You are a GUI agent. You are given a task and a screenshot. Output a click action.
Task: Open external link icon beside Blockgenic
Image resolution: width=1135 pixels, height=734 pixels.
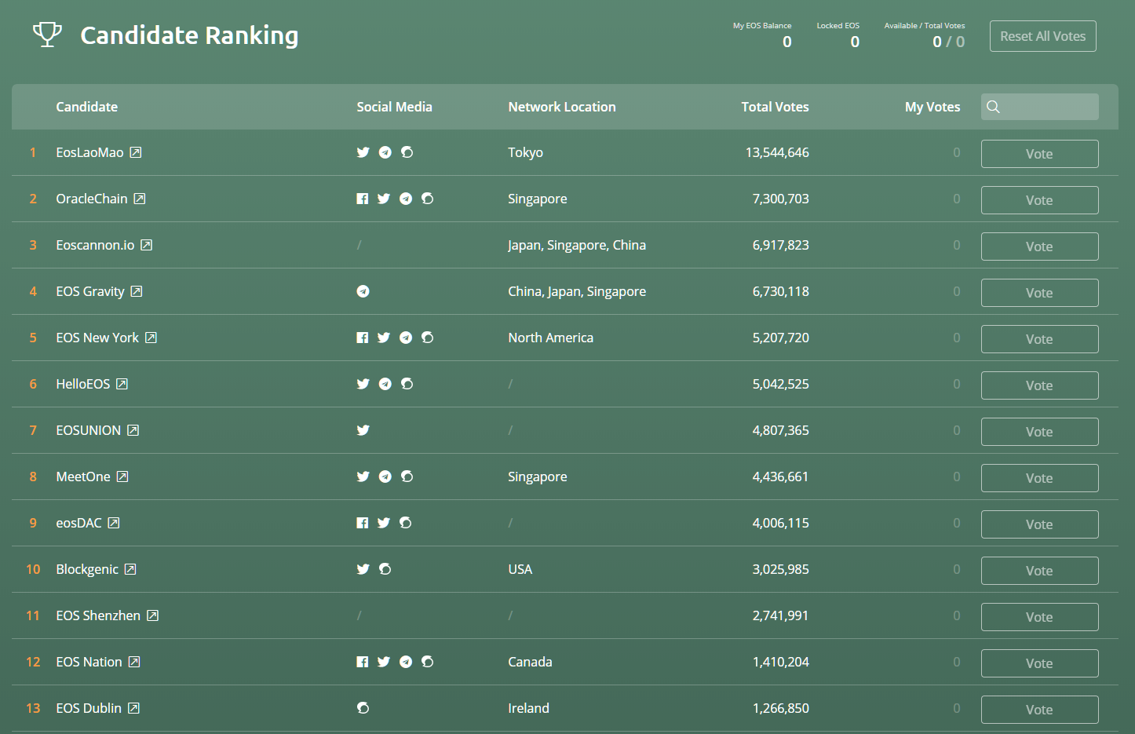(x=130, y=569)
